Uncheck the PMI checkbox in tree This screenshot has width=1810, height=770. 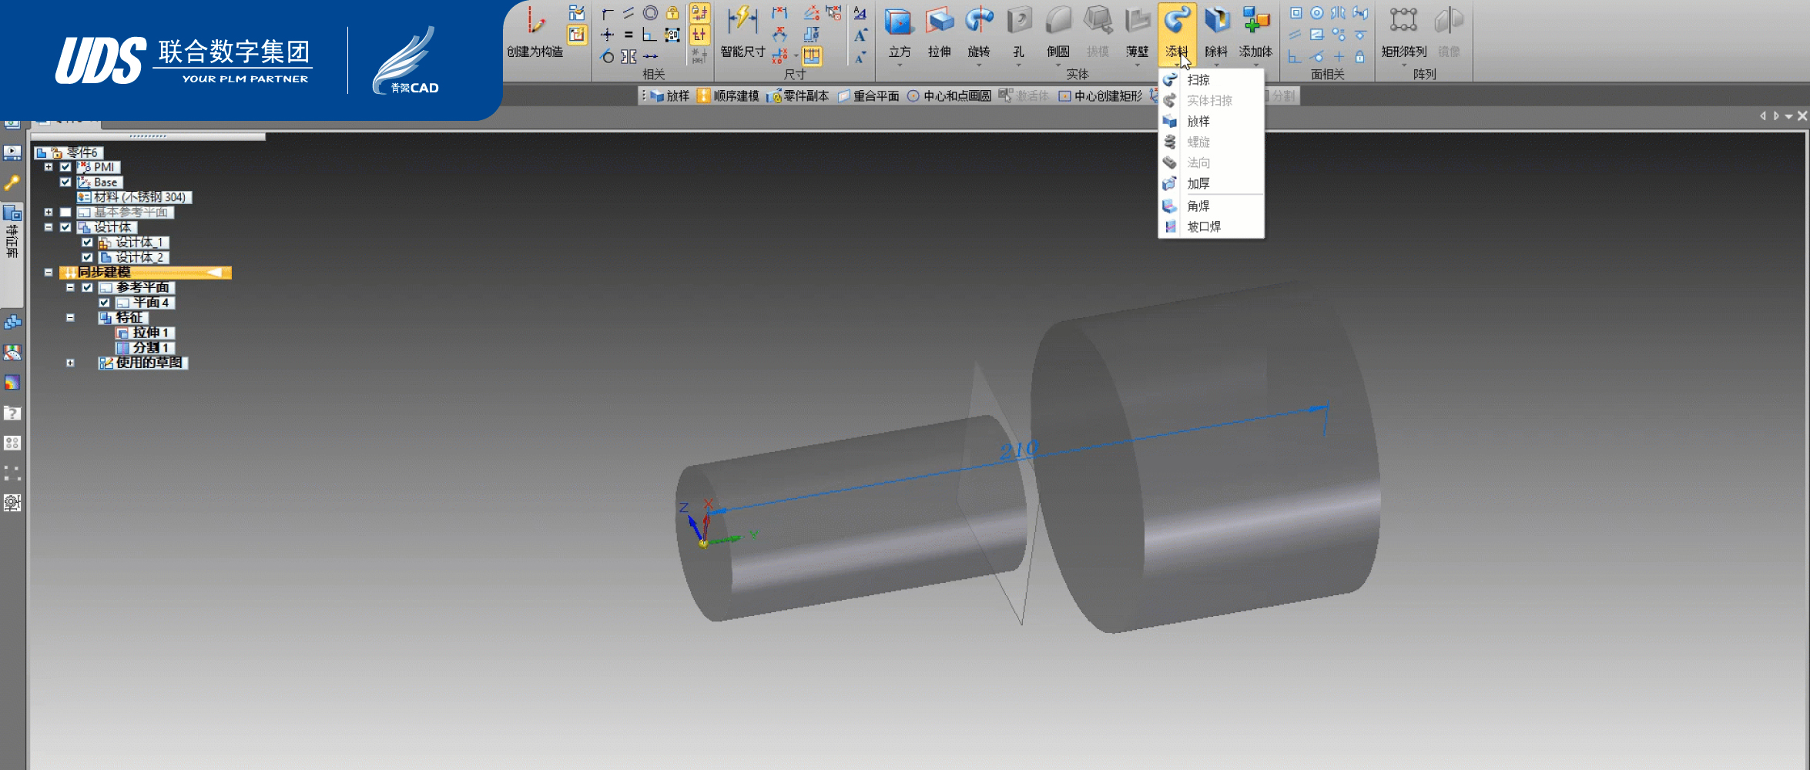pyautogui.click(x=65, y=167)
